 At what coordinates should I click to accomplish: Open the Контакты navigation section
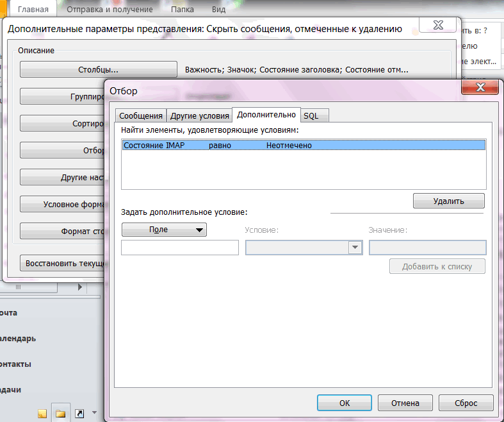coord(16,364)
